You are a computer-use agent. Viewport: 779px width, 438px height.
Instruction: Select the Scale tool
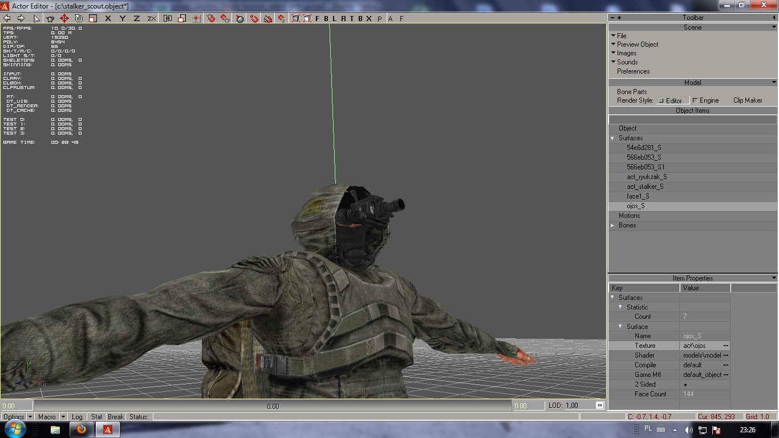coord(93,18)
